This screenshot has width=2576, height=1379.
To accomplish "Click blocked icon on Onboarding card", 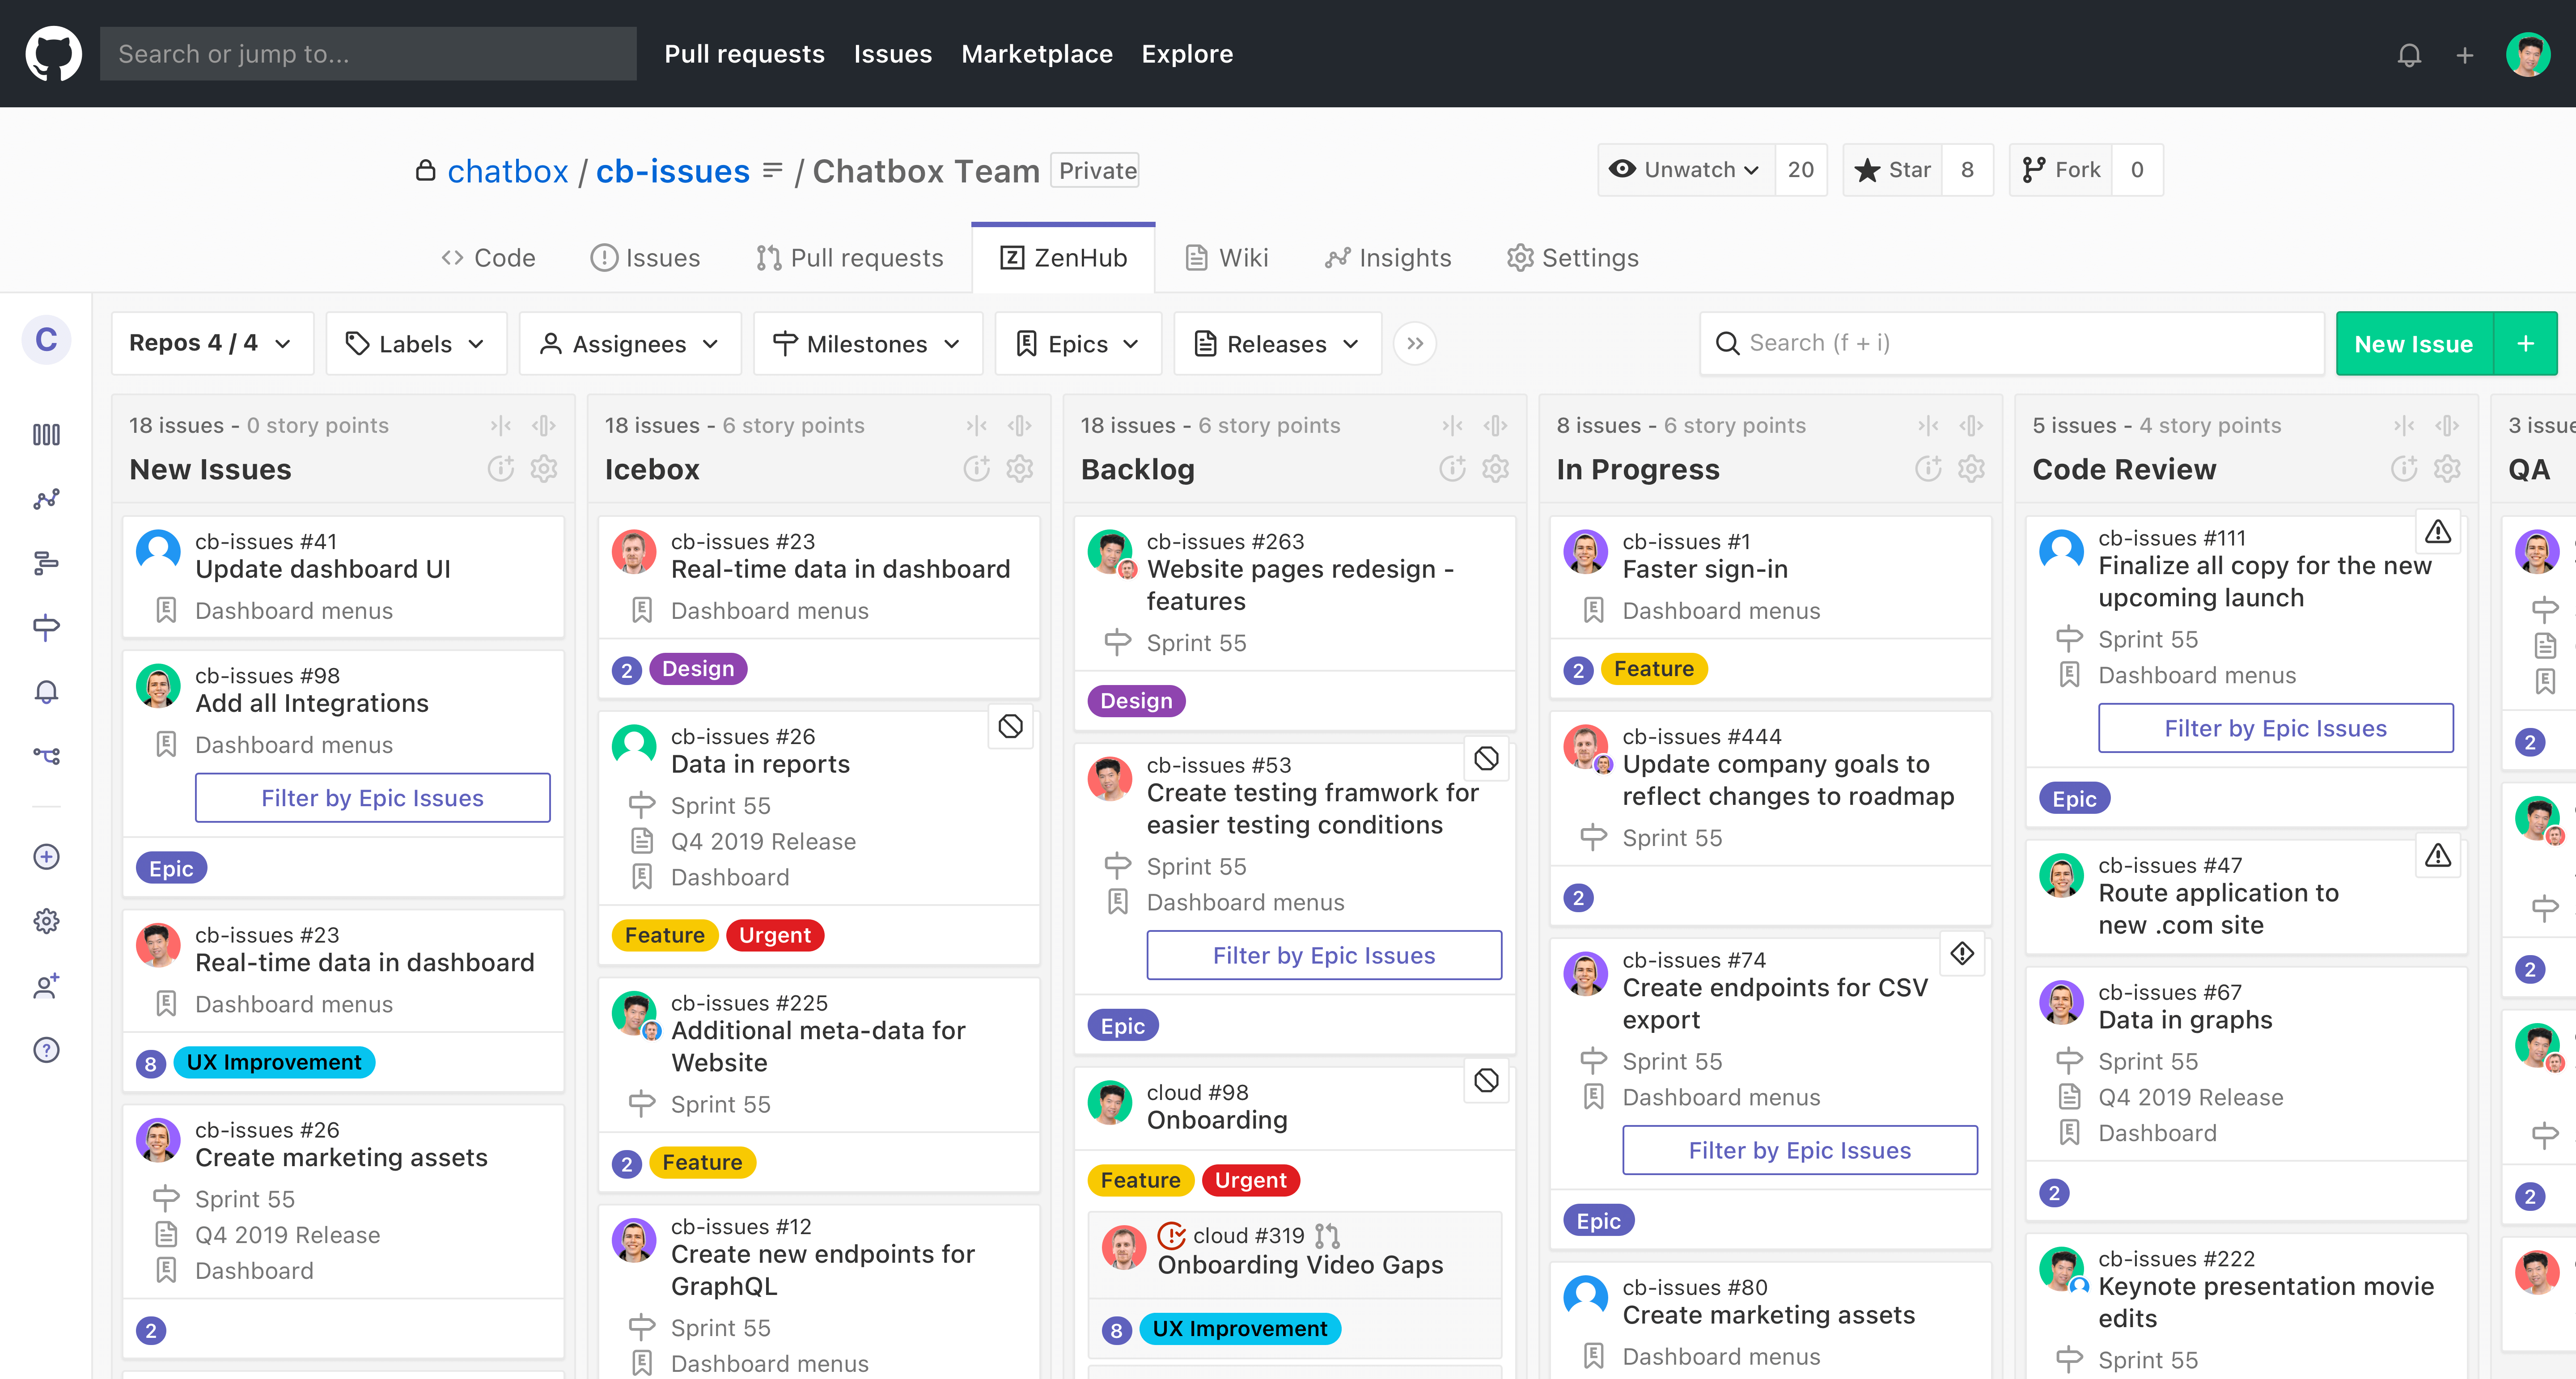I will pyautogui.click(x=1487, y=1081).
